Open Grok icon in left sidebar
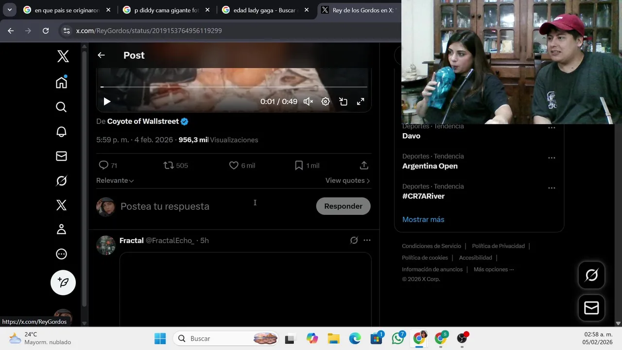622x350 pixels. [61, 181]
